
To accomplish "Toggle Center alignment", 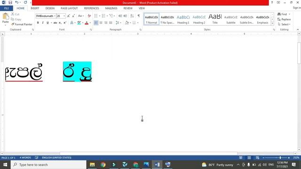I will 101,23.
